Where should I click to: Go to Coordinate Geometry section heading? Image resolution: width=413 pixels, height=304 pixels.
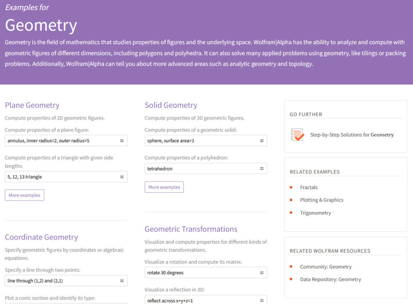coord(41,237)
